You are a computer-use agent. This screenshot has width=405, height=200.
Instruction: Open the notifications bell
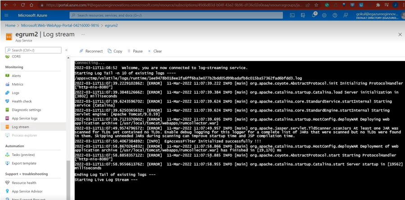pos(314,15)
